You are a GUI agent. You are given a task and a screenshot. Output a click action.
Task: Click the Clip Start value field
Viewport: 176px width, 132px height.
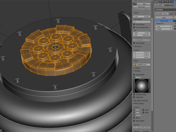(142, 33)
